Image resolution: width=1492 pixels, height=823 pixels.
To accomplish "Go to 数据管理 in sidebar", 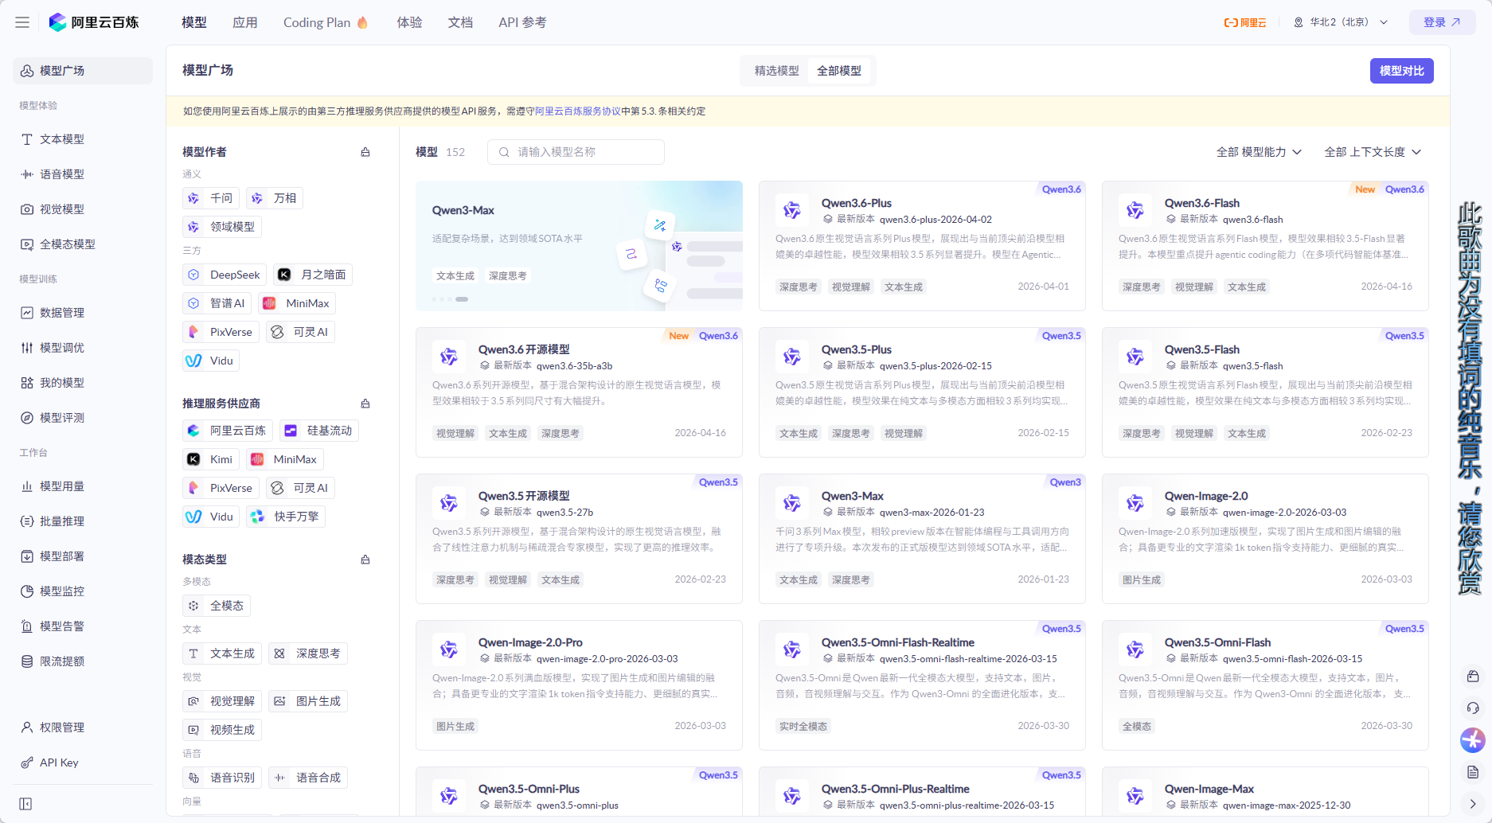I will click(83, 313).
